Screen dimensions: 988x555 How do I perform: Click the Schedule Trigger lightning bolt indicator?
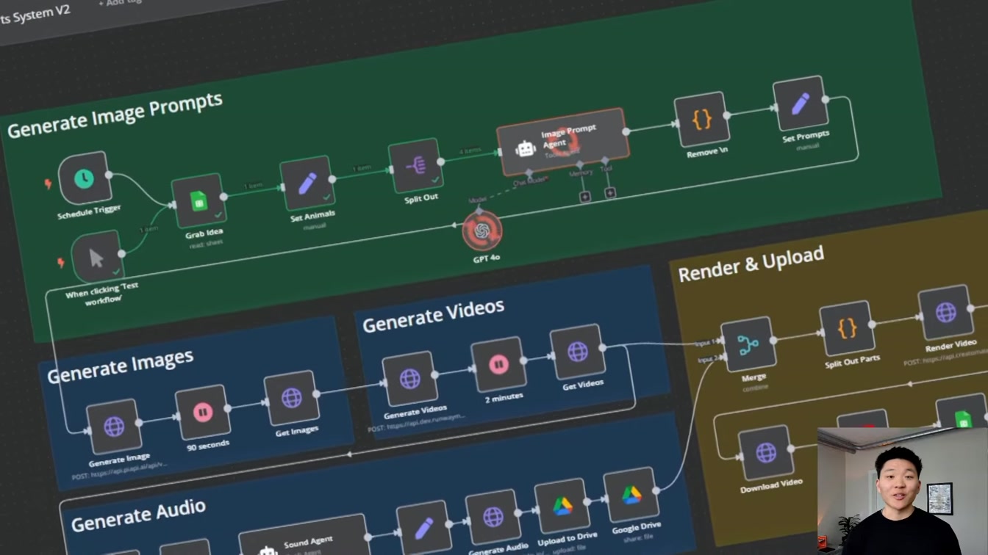[49, 184]
